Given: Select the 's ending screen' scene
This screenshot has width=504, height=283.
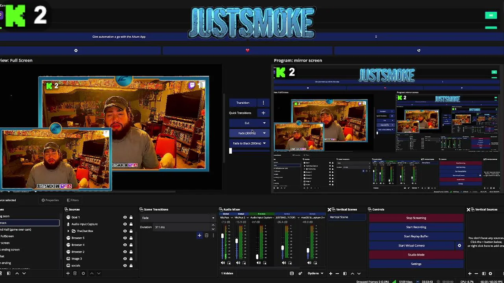Looking at the screenshot, I should (30, 250).
